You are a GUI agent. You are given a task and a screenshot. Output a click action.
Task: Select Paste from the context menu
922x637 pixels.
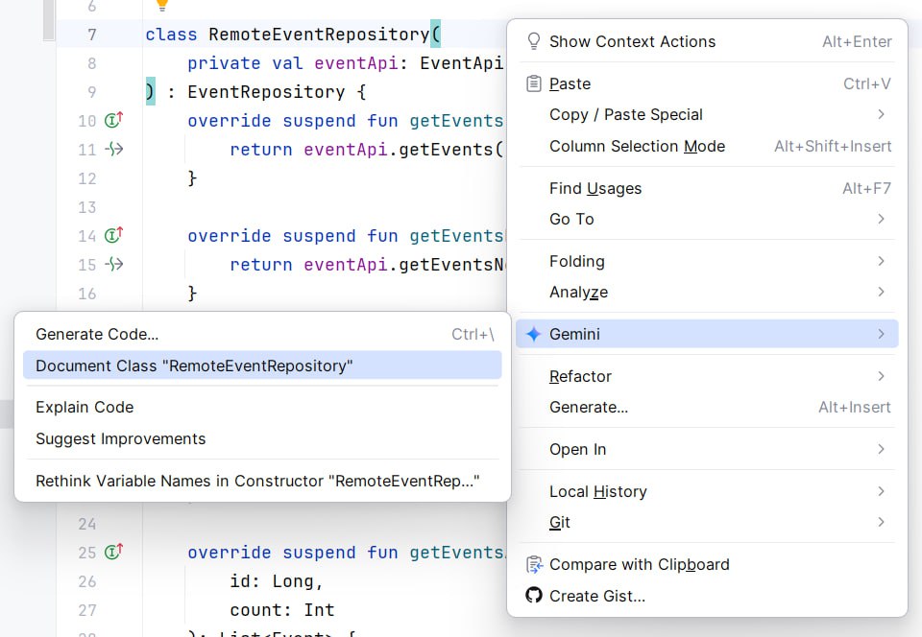coord(707,84)
